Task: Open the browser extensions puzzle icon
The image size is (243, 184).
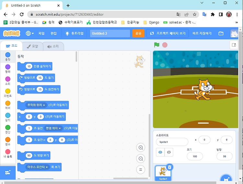Action: [x=213, y=14]
